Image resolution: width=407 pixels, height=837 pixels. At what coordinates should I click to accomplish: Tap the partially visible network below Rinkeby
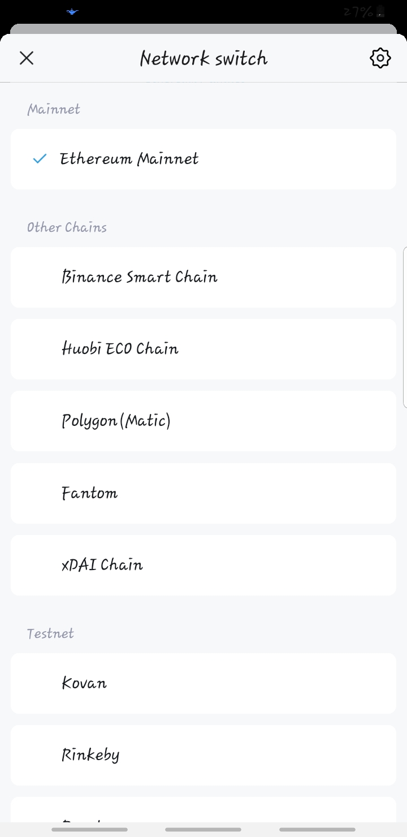click(203, 810)
